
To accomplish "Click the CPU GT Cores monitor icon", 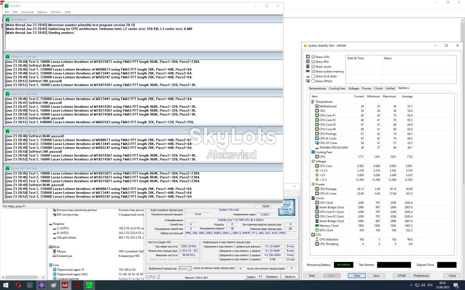I will coord(317,143).
